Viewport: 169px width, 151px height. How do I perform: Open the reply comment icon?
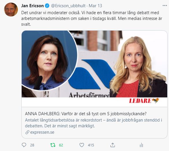click(24, 145)
